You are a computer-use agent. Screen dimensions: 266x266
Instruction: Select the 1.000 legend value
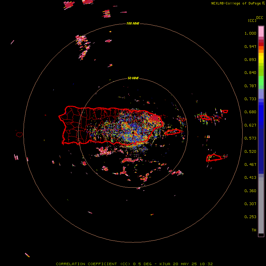pyautogui.click(x=250, y=33)
